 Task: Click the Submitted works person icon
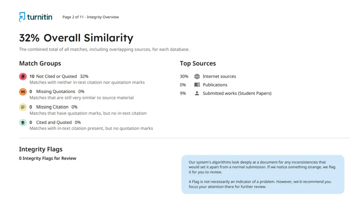click(197, 93)
